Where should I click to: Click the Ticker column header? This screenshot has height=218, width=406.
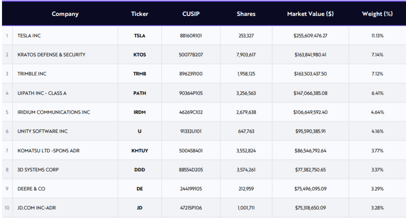coord(139,14)
